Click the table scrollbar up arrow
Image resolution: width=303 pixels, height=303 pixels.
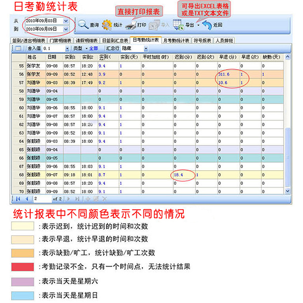[x=287, y=57]
